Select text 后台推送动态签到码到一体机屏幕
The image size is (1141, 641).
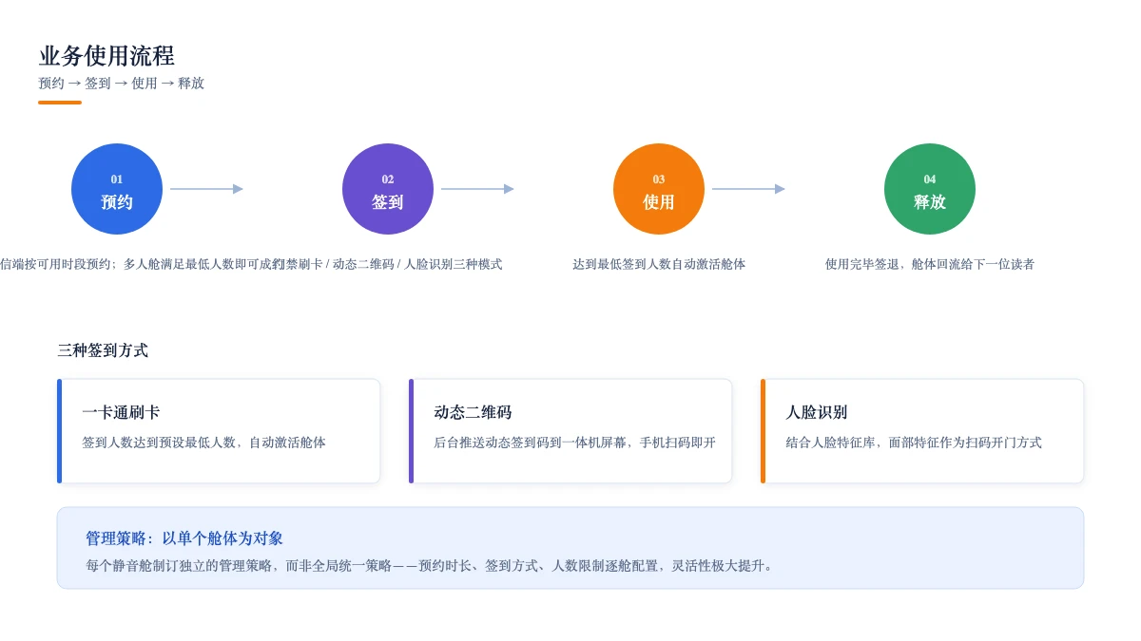(x=531, y=443)
